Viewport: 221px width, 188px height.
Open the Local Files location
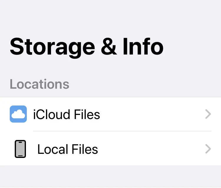67,149
